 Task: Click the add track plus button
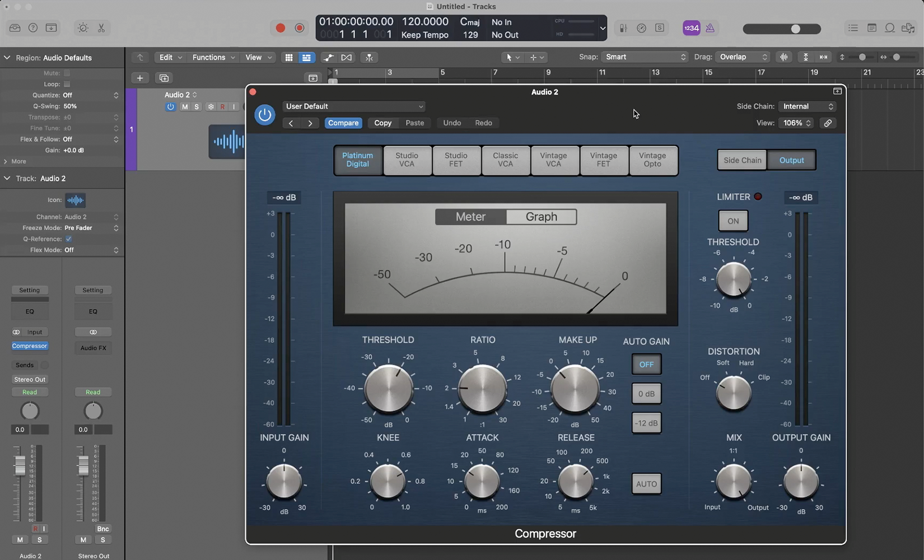tap(140, 78)
